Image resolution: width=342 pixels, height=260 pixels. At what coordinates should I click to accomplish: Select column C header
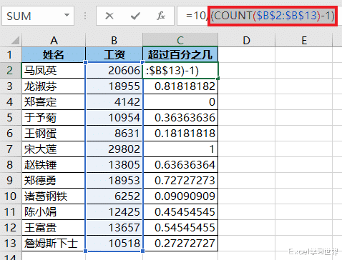pyautogui.click(x=180, y=40)
